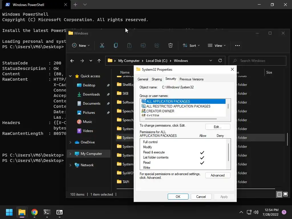This screenshot has height=219, width=292.
Task: Open a new PowerShell tab with plus
Action: click(75, 5)
